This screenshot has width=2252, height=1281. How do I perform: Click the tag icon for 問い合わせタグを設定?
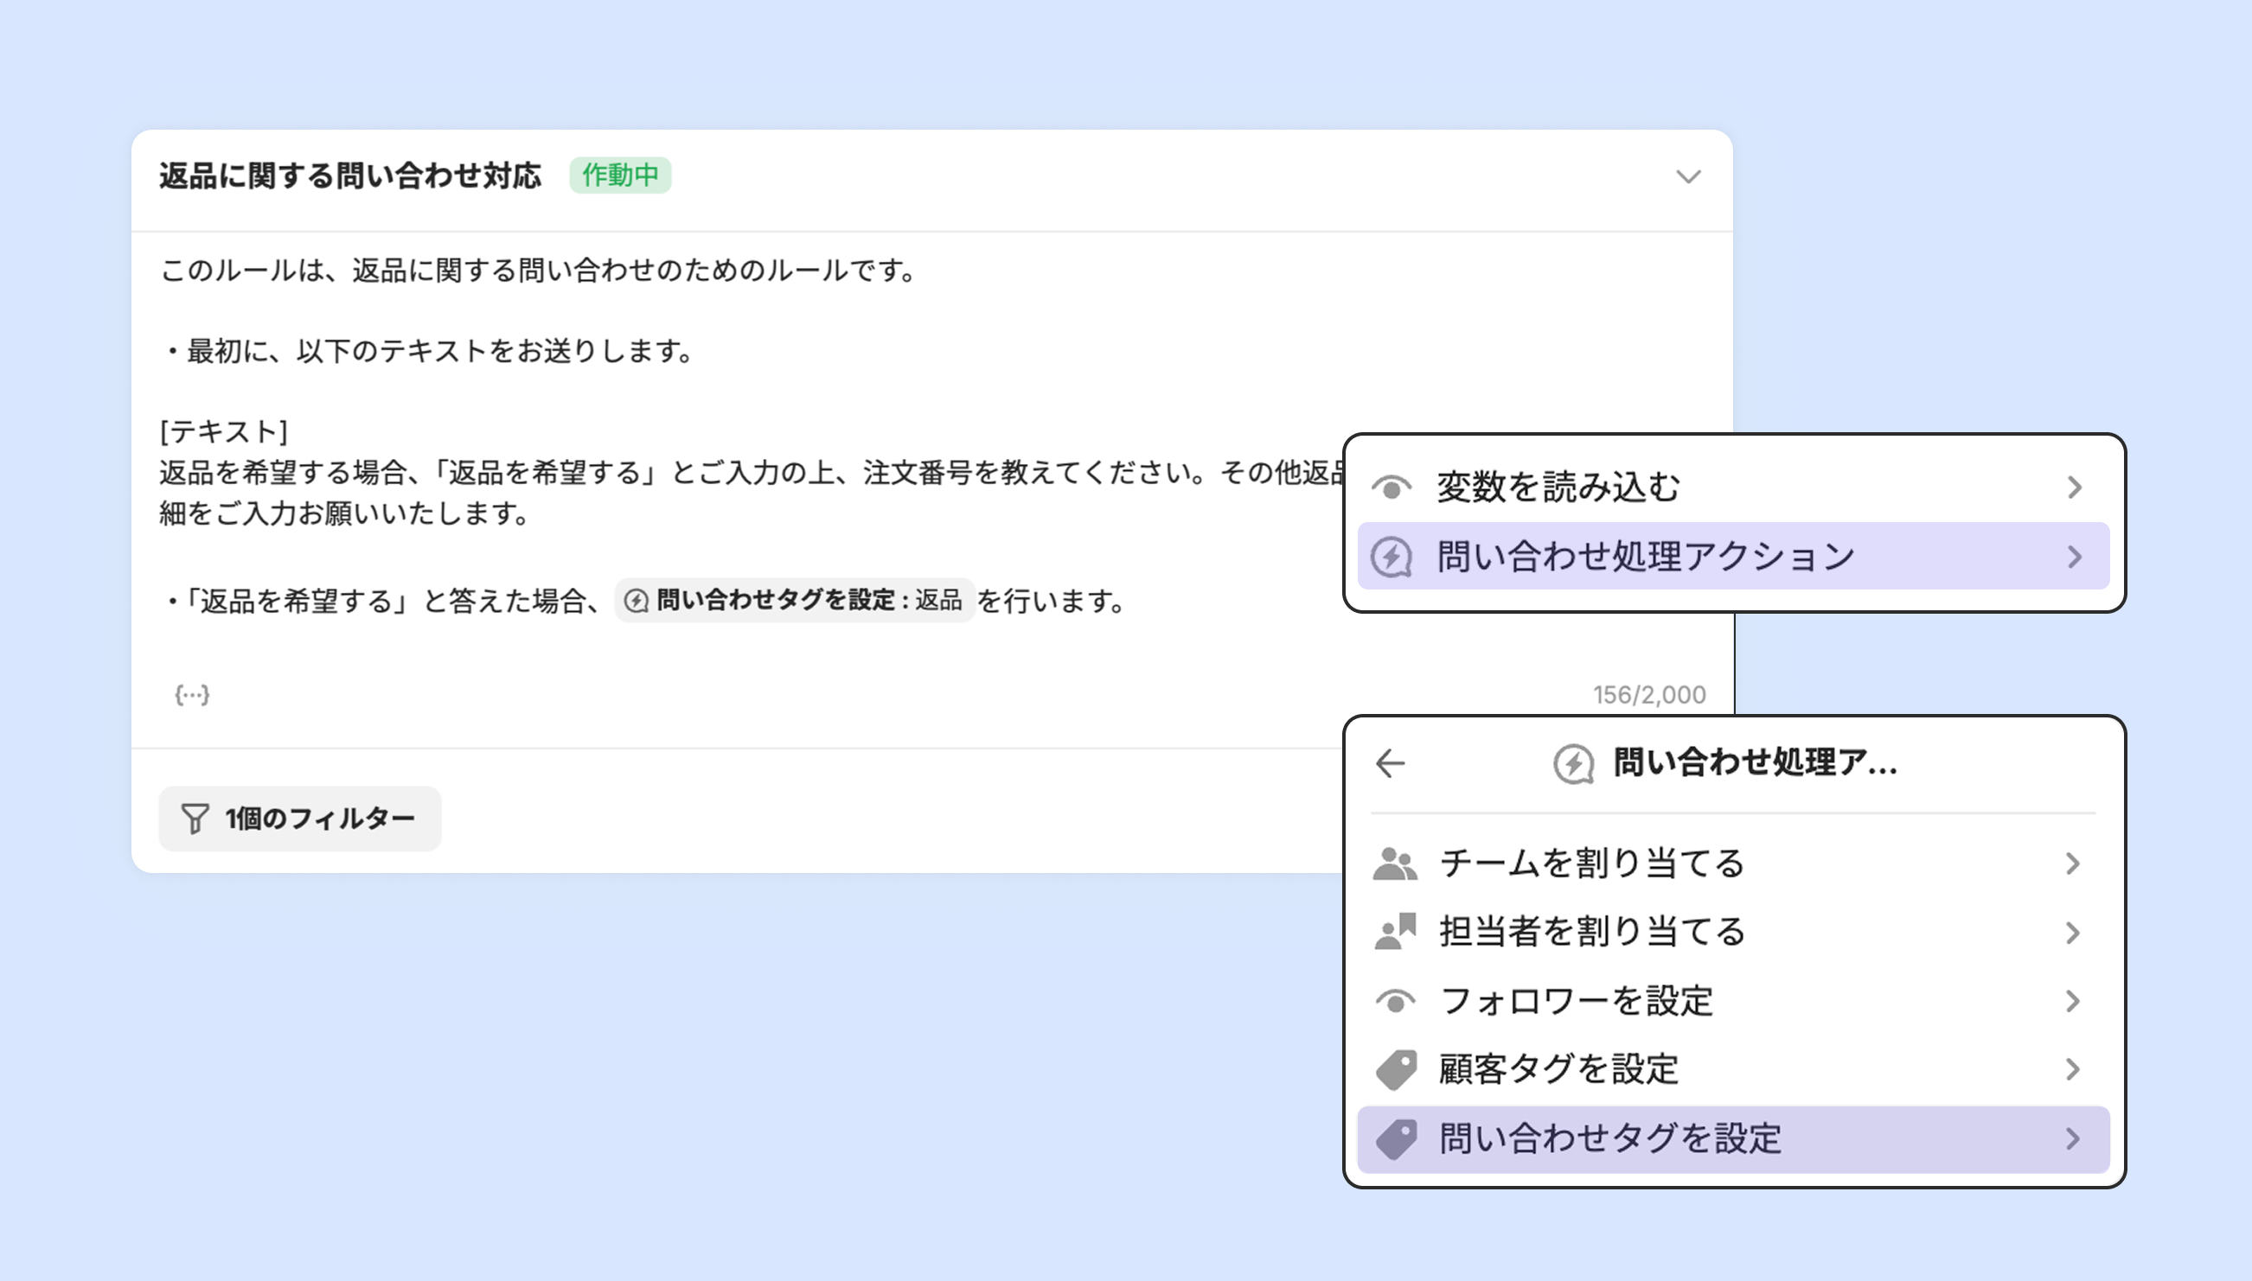click(x=1396, y=1139)
